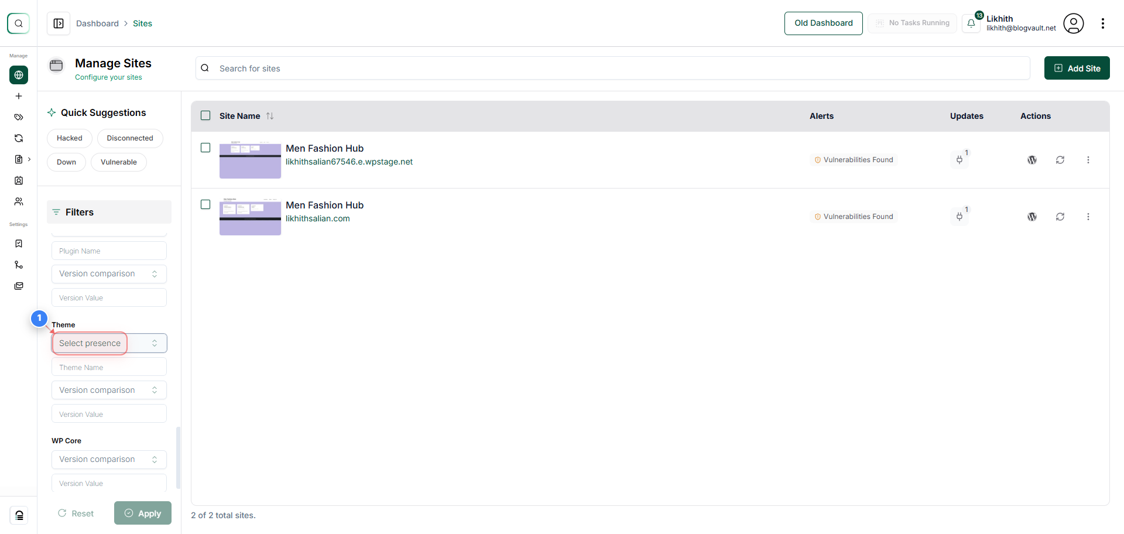Sort by Site Name arrows icon
Screen dimensions: 1124x534
click(x=270, y=116)
